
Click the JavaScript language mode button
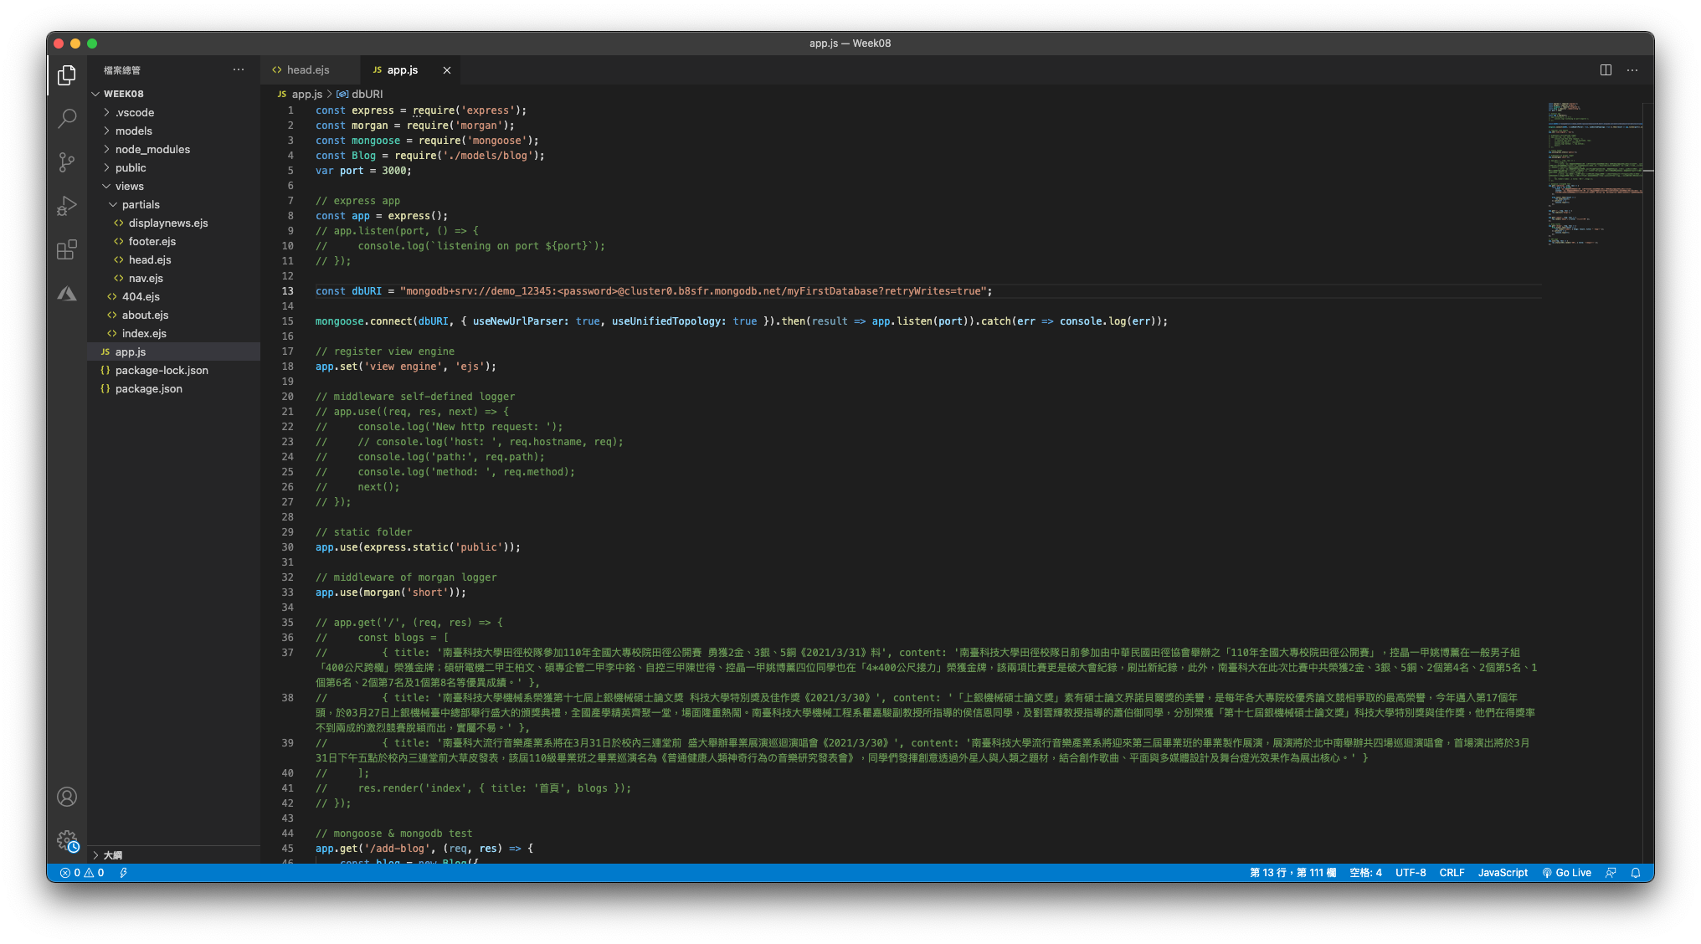pyautogui.click(x=1503, y=873)
